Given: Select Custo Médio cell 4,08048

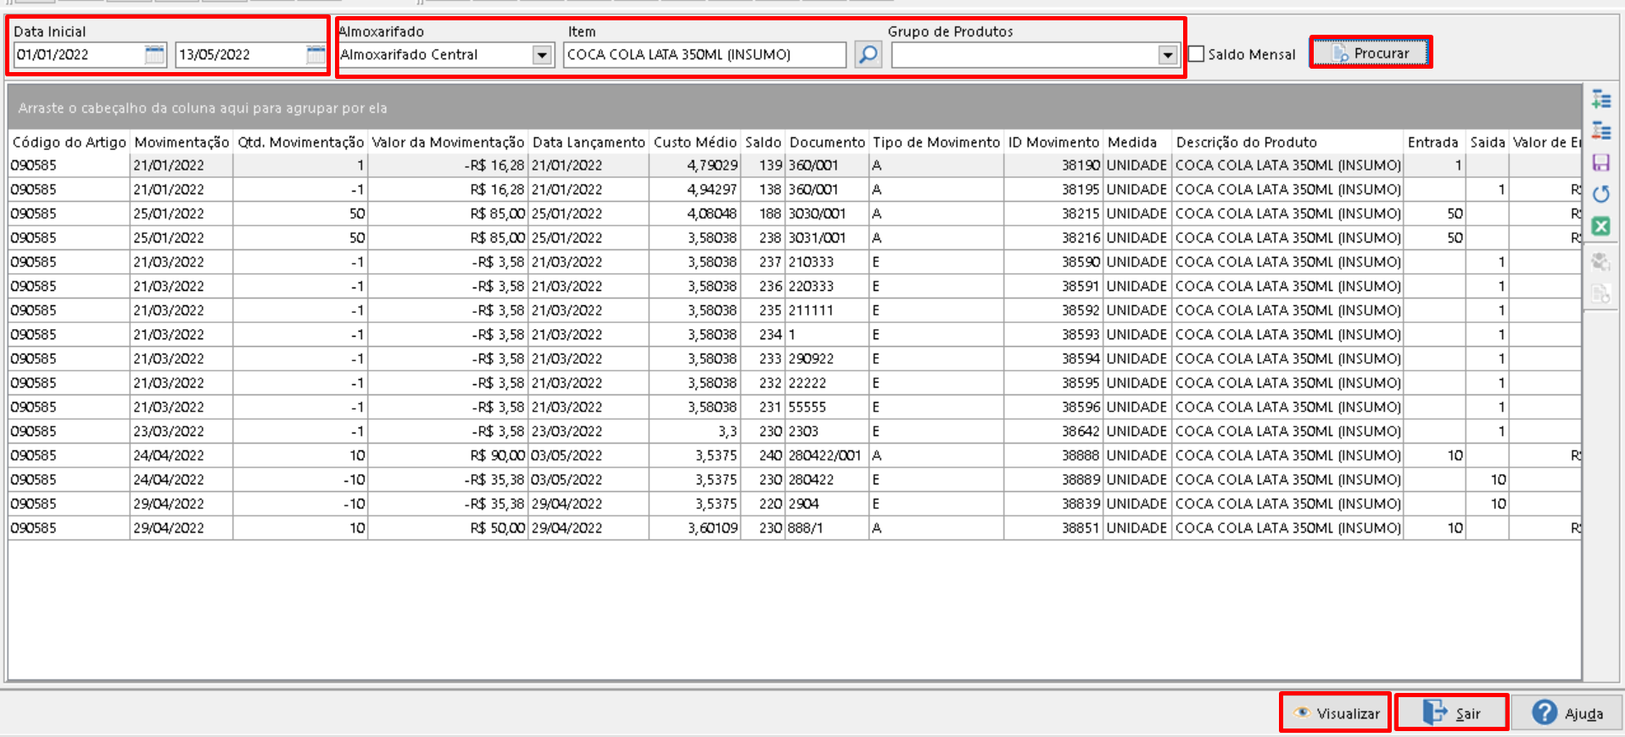Looking at the screenshot, I should pyautogui.click(x=695, y=214).
